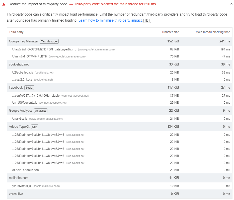The width and height of the screenshot is (234, 200).
Task: Open the TypeKit fvd=n7 font resource link
Action: [38, 149]
